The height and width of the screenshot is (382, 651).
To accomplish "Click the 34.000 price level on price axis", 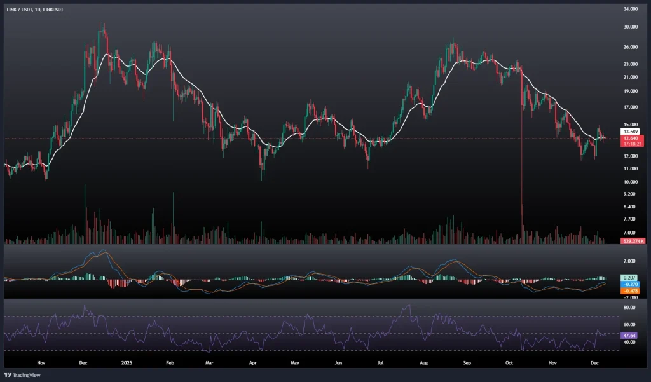I will 631,9.
